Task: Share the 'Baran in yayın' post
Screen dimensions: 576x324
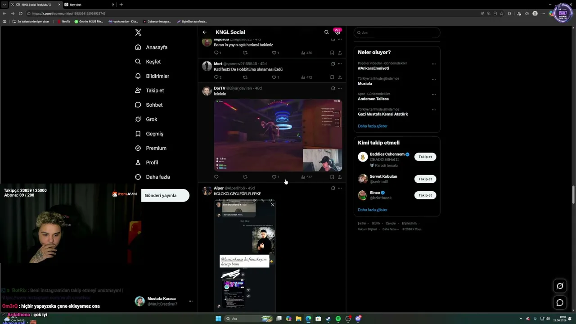Action: 340,53
